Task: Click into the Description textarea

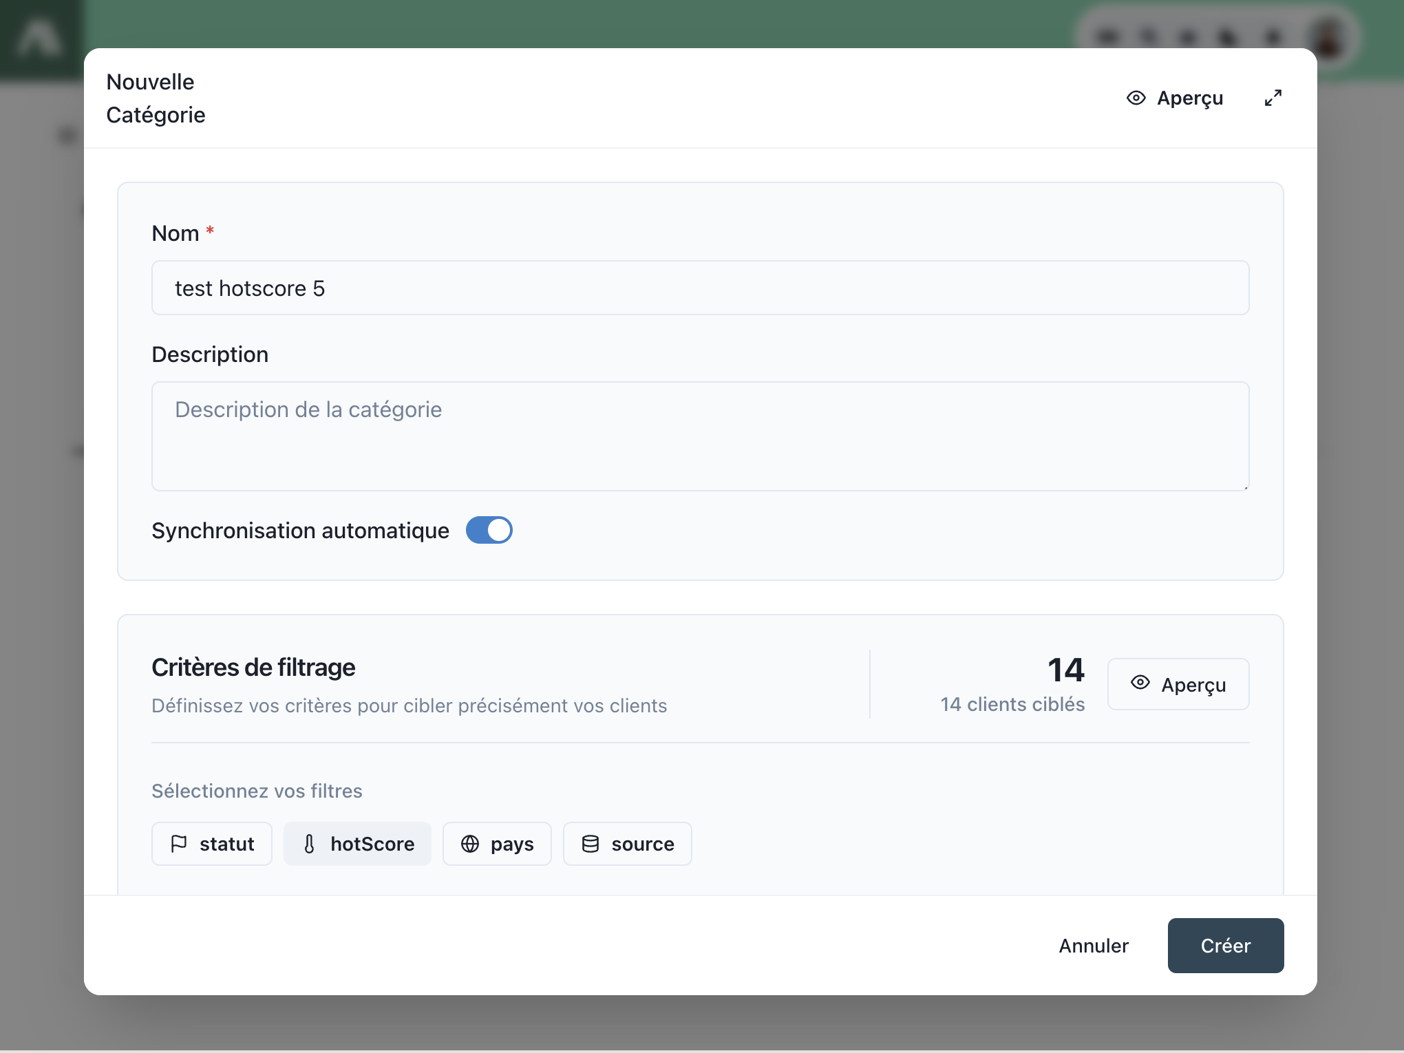Action: 700,436
